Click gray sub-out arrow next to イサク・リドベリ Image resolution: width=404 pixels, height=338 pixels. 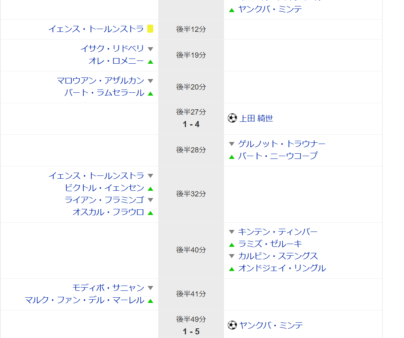[x=150, y=49]
